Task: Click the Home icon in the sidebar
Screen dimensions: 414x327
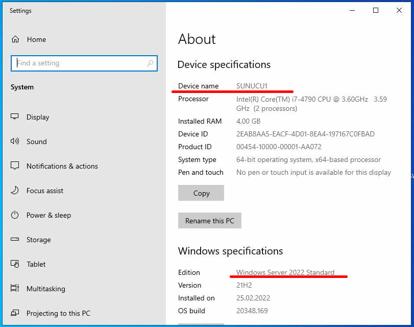Action: click(15, 39)
